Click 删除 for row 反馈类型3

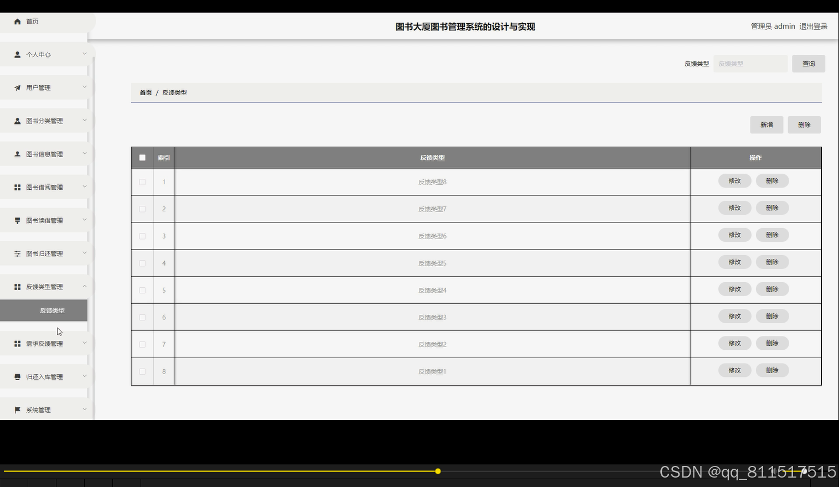point(772,317)
